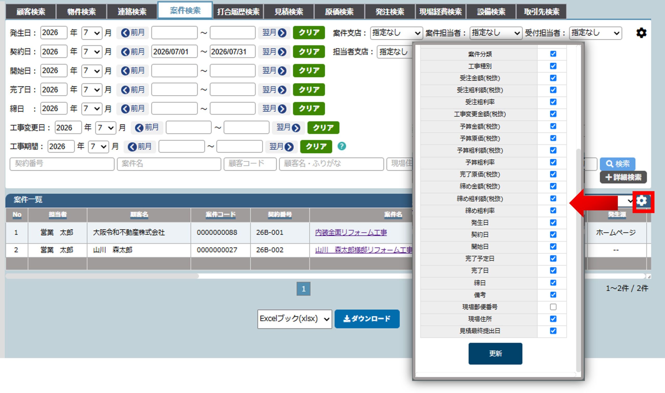Click 前月 arrow in the 契約日 row
The image size is (665, 393).
point(133,52)
